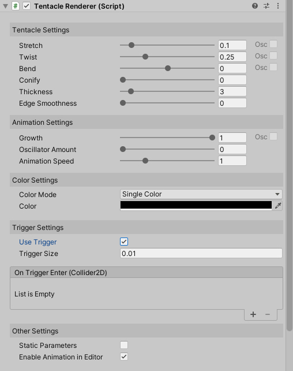
Task: Click the Trigger Size property label
Action: pyautogui.click(x=39, y=254)
